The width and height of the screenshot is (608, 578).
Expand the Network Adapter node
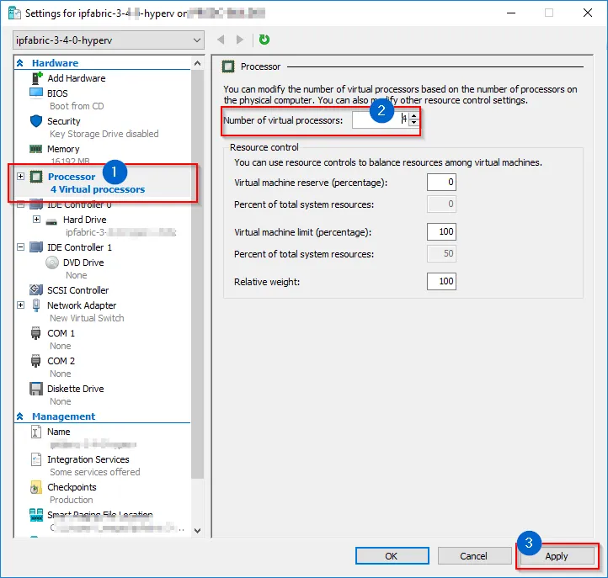pos(20,305)
